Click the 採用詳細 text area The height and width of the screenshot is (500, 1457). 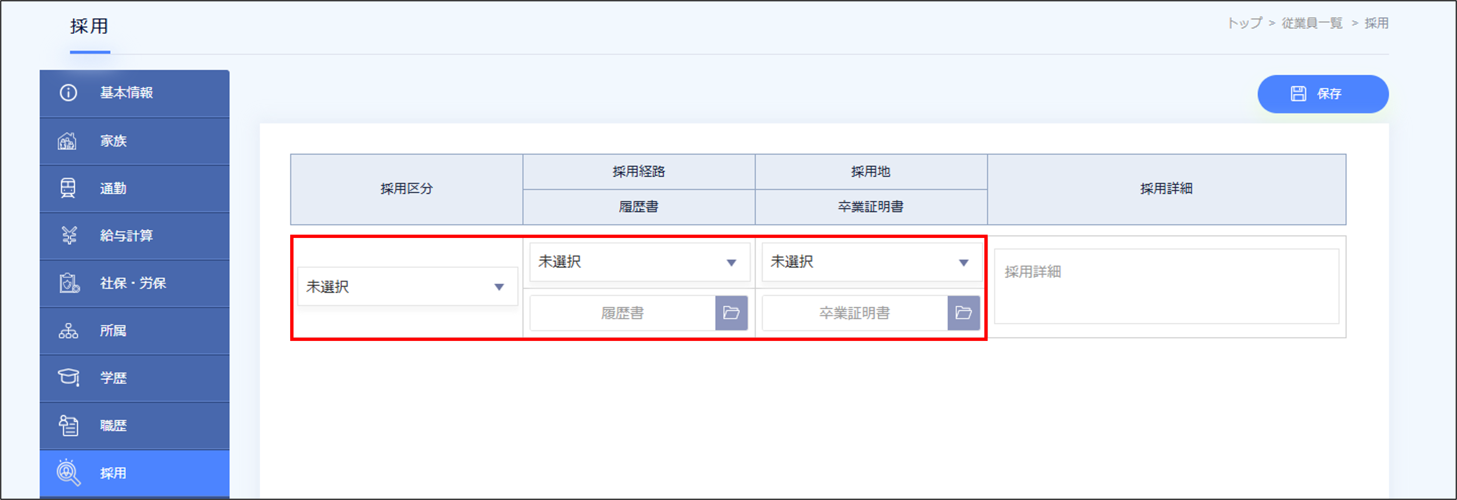1166,286
